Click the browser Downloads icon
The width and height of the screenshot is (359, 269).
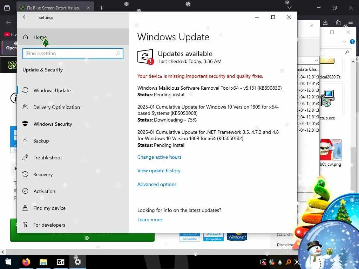pyautogui.click(x=325, y=22)
